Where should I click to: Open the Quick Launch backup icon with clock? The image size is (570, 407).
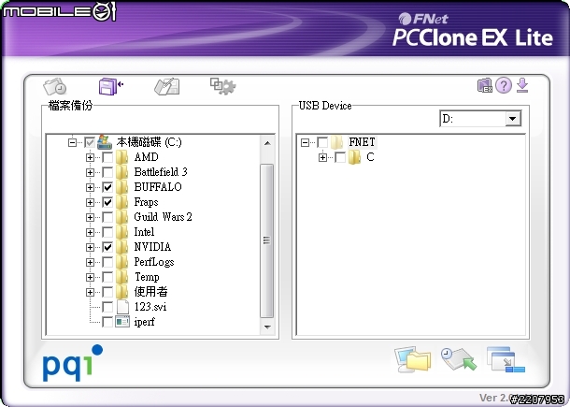[x=55, y=86]
